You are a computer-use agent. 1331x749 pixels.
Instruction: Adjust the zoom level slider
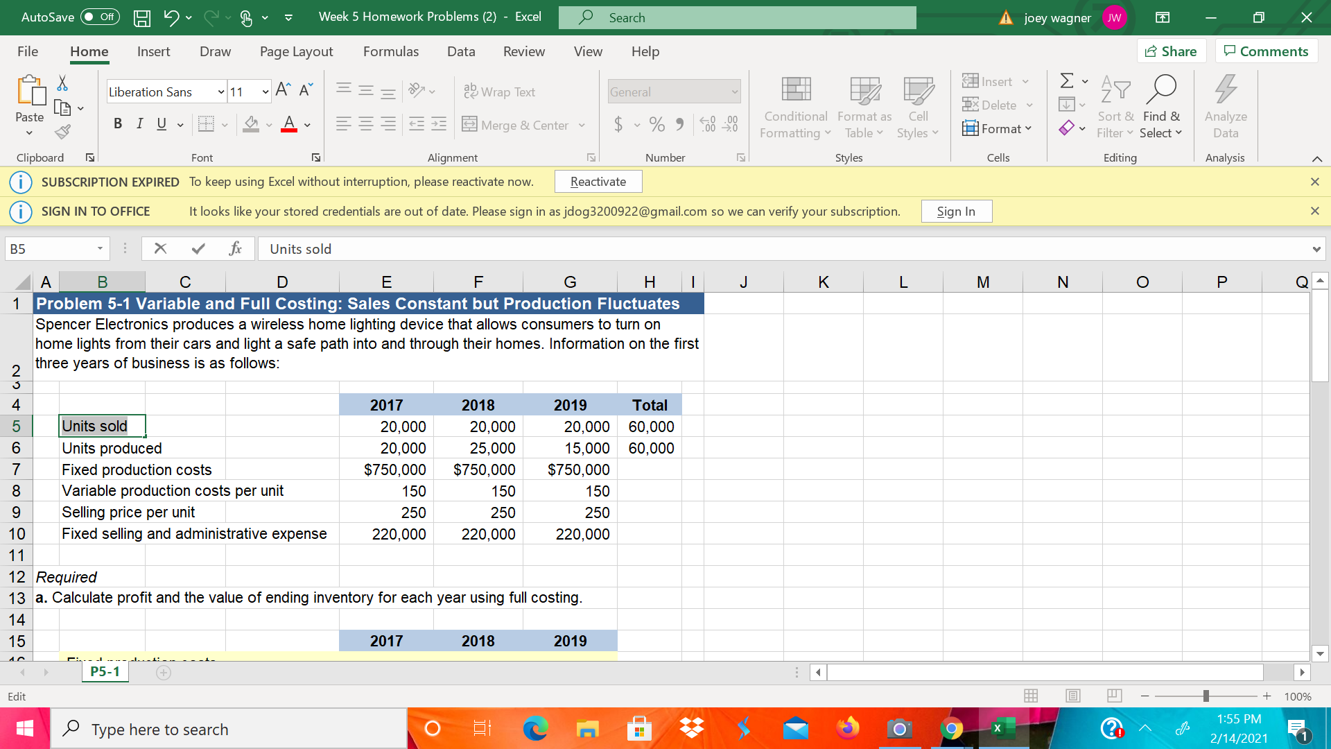pyautogui.click(x=1206, y=696)
